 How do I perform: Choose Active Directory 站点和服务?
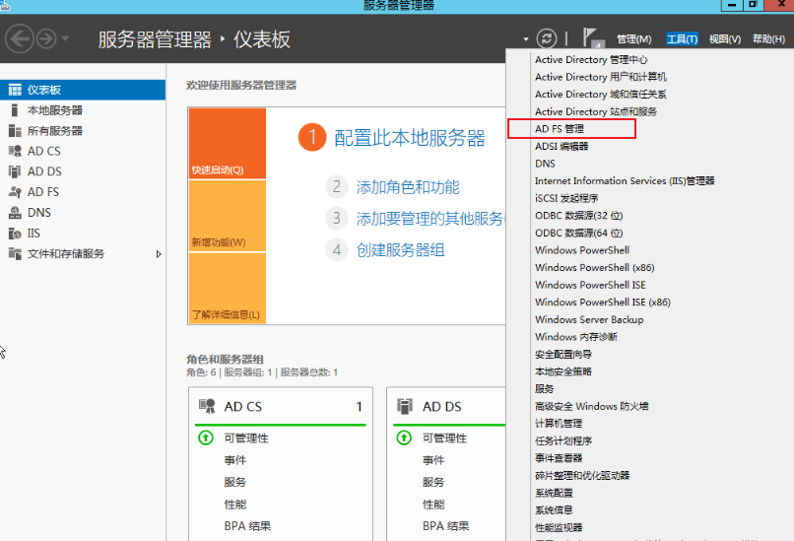pos(595,111)
